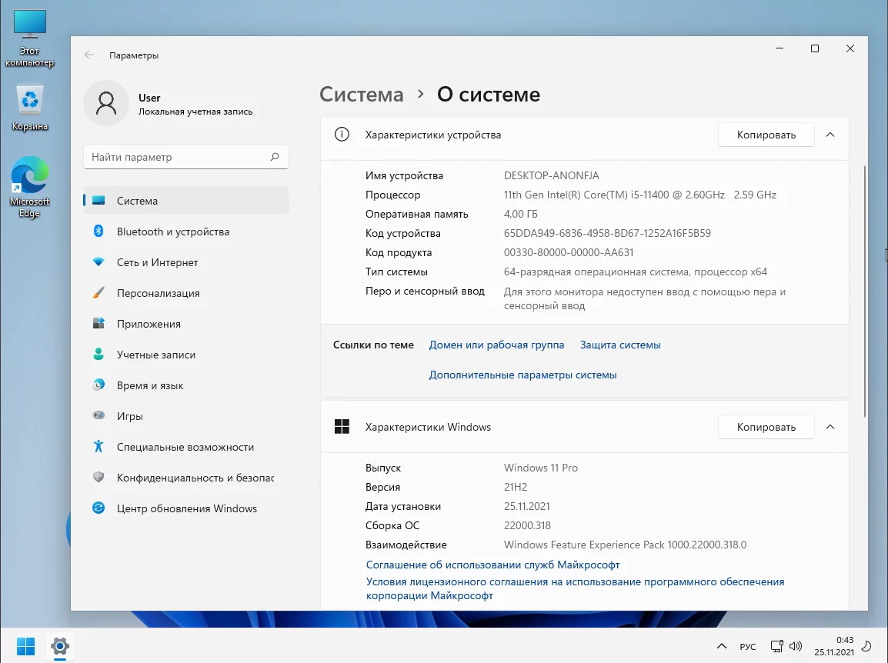Open Время и язык category

(186, 385)
